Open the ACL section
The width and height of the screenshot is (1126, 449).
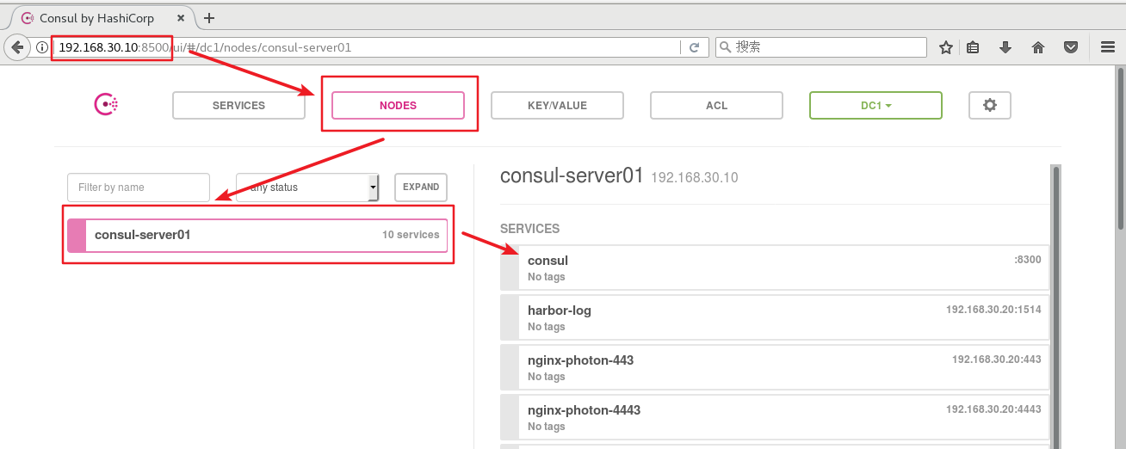[716, 105]
